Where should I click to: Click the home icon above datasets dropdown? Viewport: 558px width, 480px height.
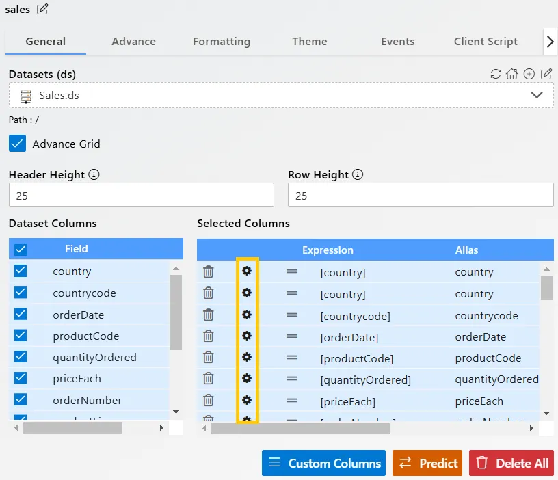point(512,74)
